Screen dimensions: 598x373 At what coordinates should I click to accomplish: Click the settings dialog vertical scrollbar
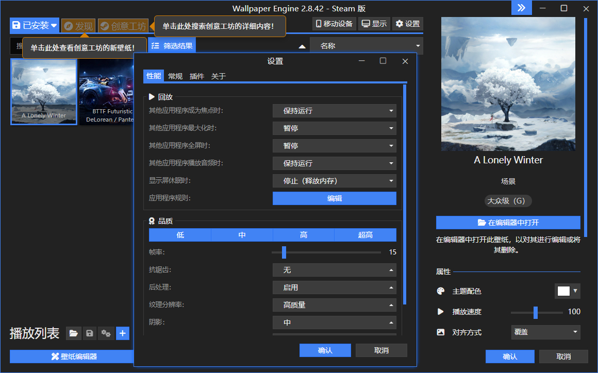point(405,194)
